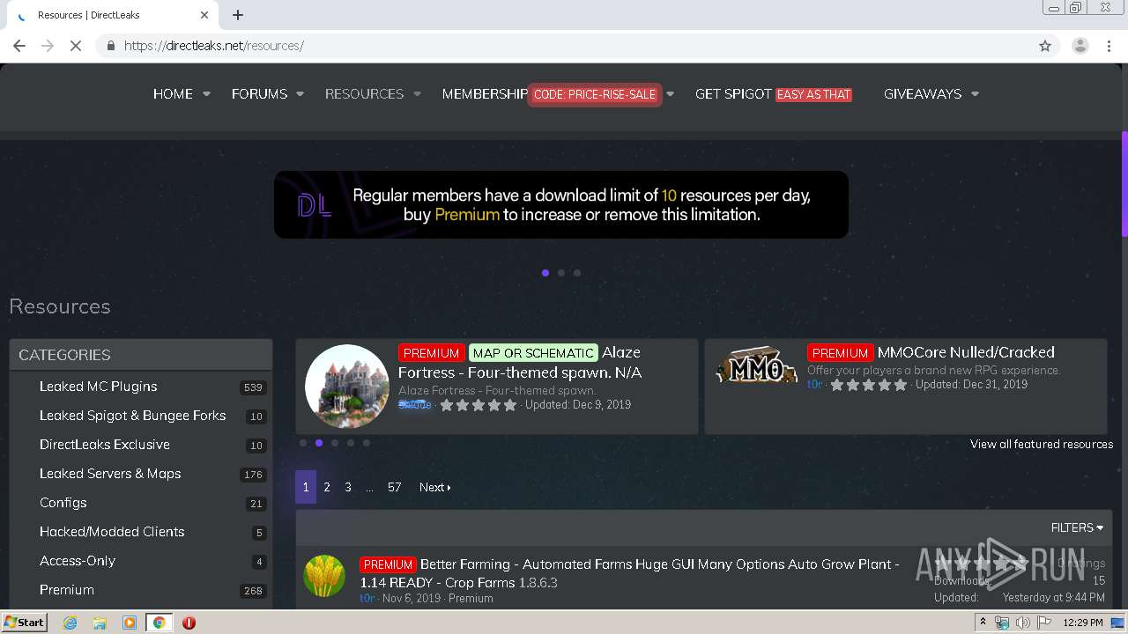The image size is (1128, 634).
Task: Select the fourth featured carousel dot
Action: click(351, 443)
